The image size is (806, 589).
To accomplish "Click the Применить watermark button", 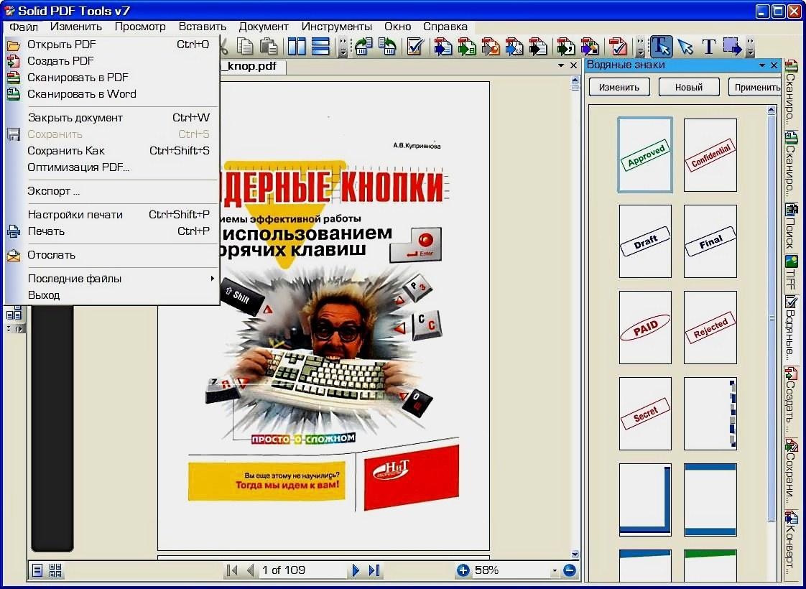I will (x=756, y=87).
